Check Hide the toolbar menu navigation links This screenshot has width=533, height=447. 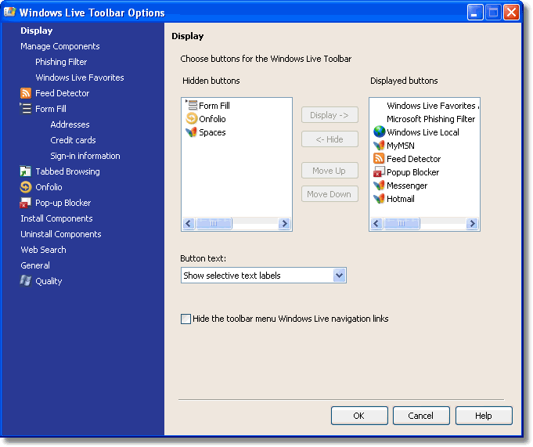coord(185,319)
